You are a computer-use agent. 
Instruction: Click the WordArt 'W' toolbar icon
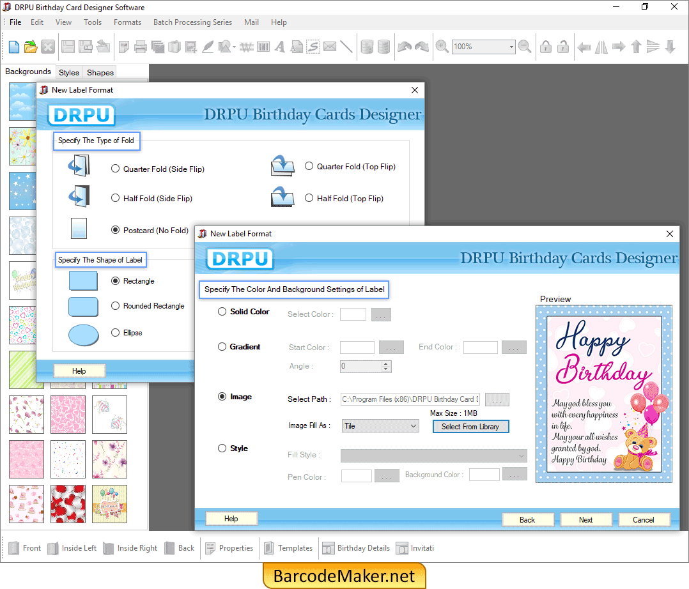pos(247,47)
